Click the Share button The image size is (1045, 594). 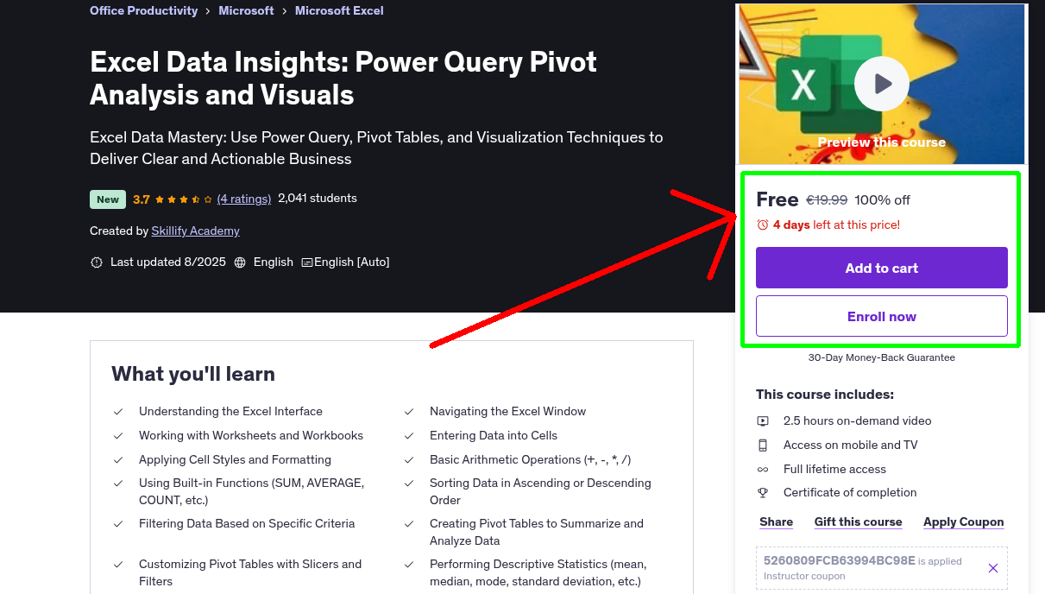(x=776, y=522)
